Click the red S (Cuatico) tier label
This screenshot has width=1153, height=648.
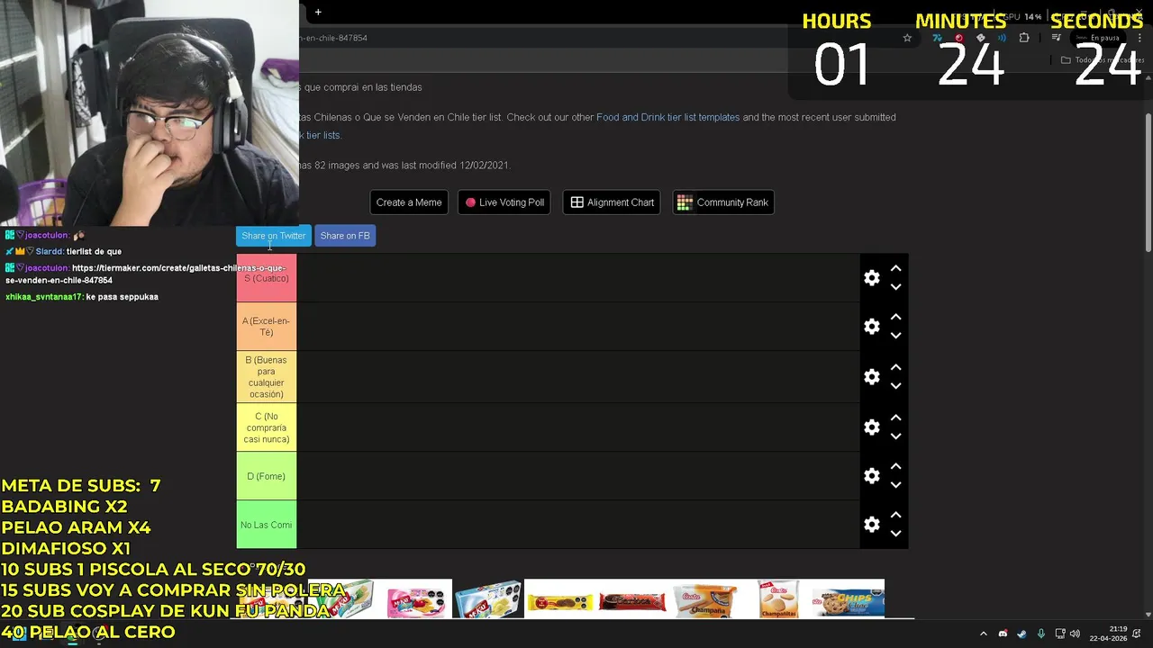click(x=266, y=278)
